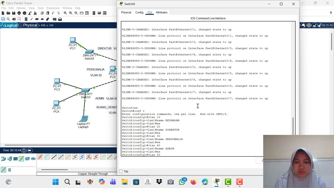The image size is (334, 188).
Task: Click the Fast Forward Time button
Action: click(x=30, y=150)
